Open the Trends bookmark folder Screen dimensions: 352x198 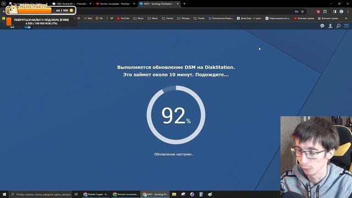(199, 18)
